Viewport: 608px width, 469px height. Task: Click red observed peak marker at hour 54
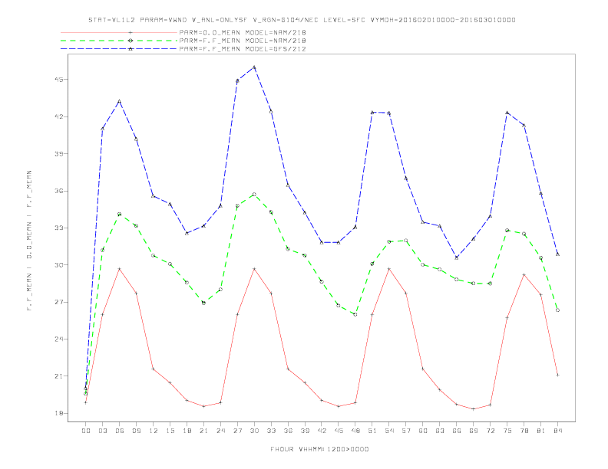pyautogui.click(x=389, y=268)
